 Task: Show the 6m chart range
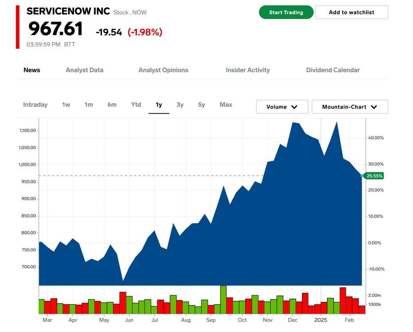pyautogui.click(x=112, y=105)
